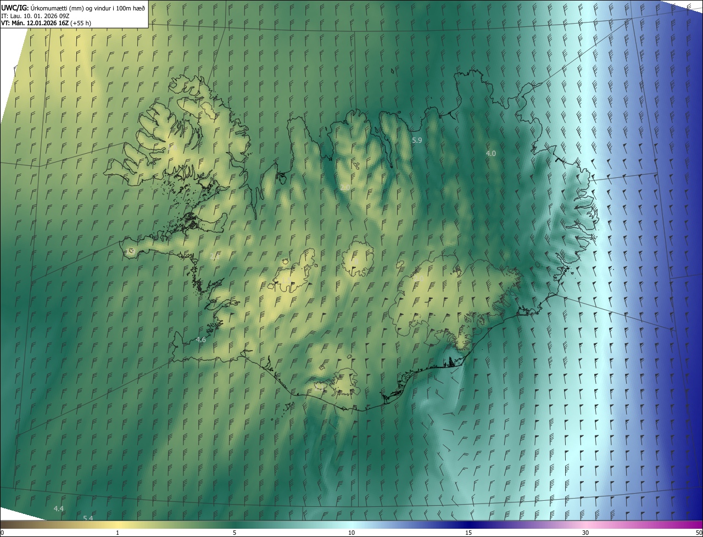Screen dimensions: 703x537
Task: Click the UWC/IG Úrkomumætti title line
Action: coord(73,8)
